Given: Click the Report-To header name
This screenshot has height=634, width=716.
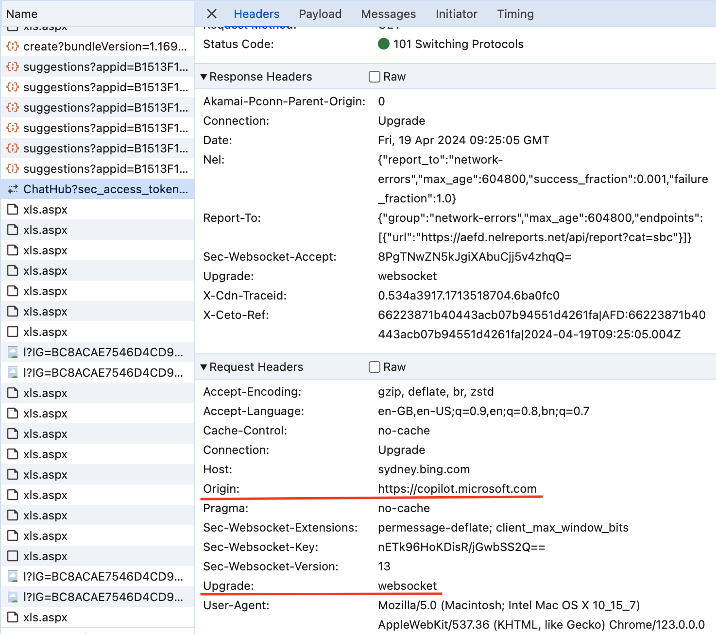Looking at the screenshot, I should (232, 218).
